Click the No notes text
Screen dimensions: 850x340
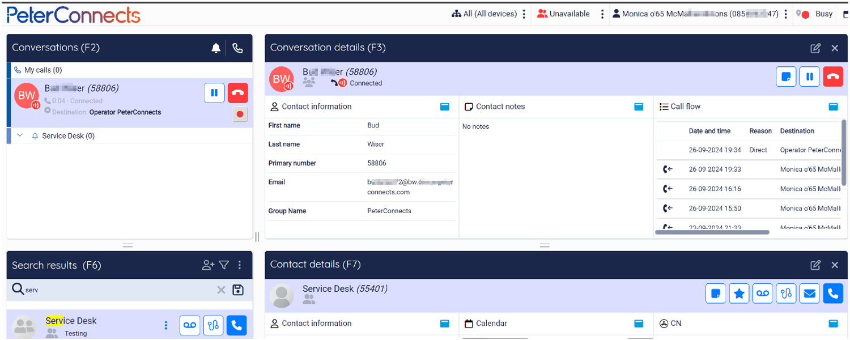click(475, 126)
